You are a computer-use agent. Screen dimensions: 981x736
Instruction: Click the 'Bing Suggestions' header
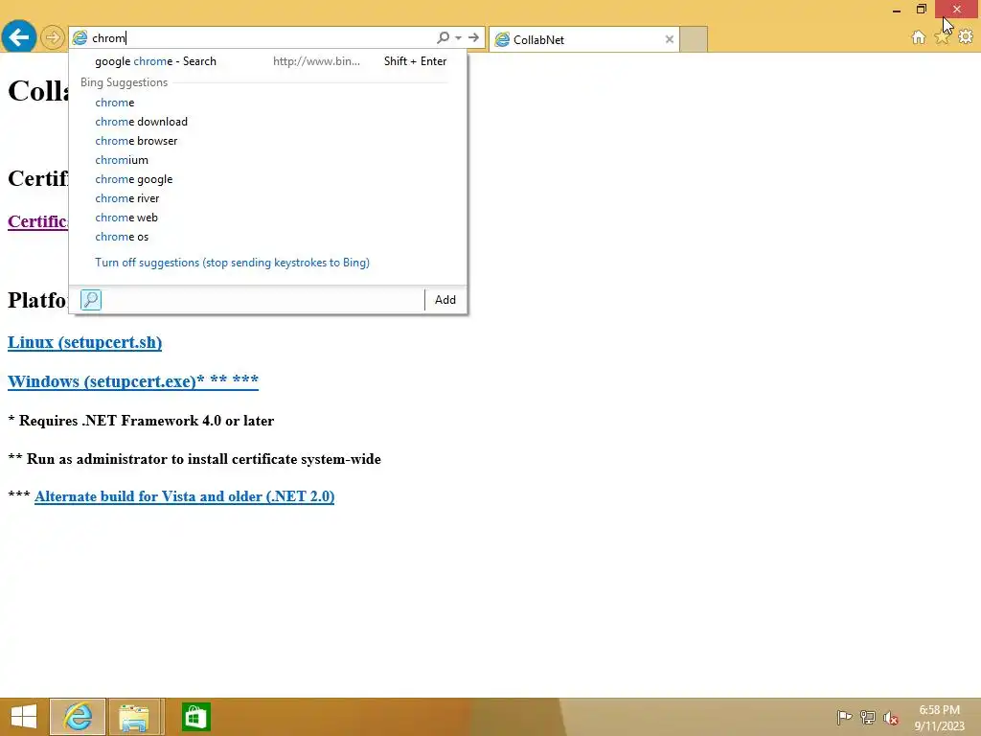click(x=124, y=82)
